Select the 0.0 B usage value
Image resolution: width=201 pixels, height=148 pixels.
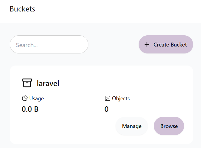click(30, 109)
